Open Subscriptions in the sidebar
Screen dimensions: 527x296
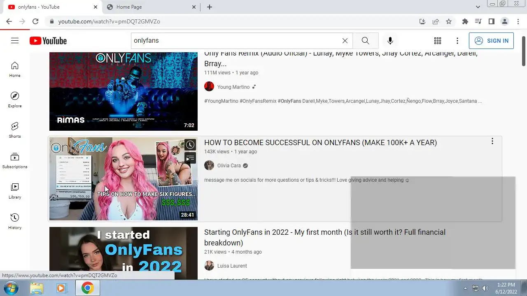pos(15,161)
